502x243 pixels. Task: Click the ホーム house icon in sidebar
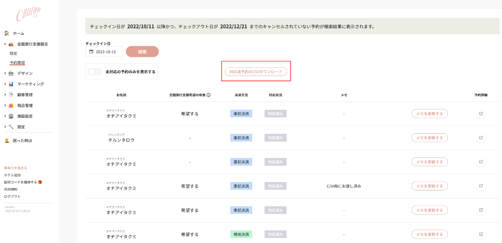(x=7, y=33)
